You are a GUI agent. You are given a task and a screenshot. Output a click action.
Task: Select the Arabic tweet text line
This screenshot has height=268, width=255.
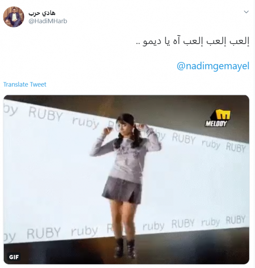[x=193, y=41]
